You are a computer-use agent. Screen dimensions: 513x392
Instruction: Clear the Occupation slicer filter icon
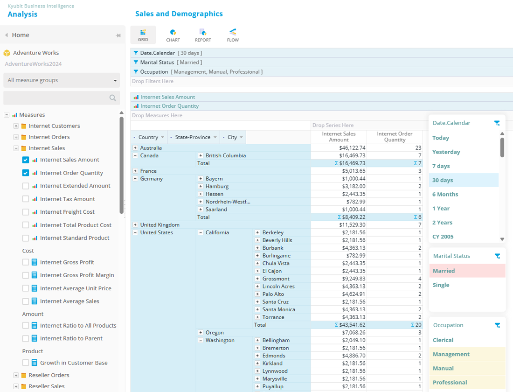click(497, 325)
